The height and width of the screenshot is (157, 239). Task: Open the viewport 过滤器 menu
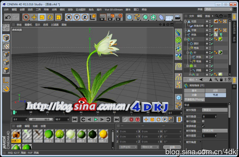(55, 25)
